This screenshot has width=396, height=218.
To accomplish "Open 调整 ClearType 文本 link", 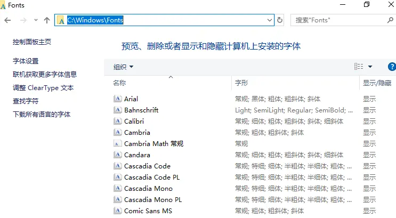I will pyautogui.click(x=43, y=87).
